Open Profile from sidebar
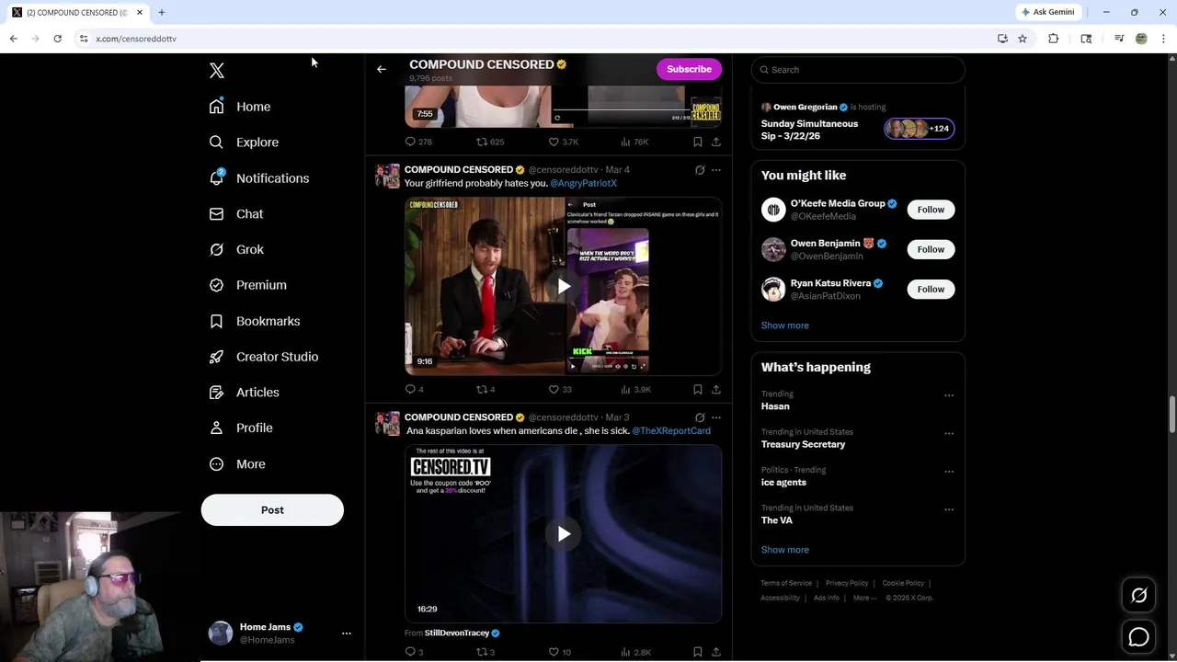The image size is (1177, 662). (x=241, y=428)
